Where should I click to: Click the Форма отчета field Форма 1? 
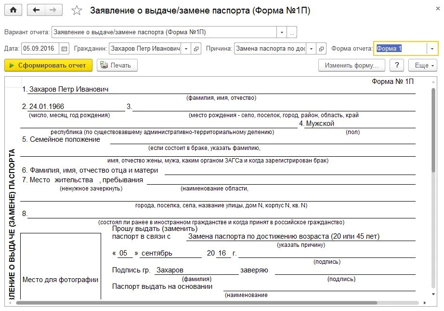click(x=400, y=49)
